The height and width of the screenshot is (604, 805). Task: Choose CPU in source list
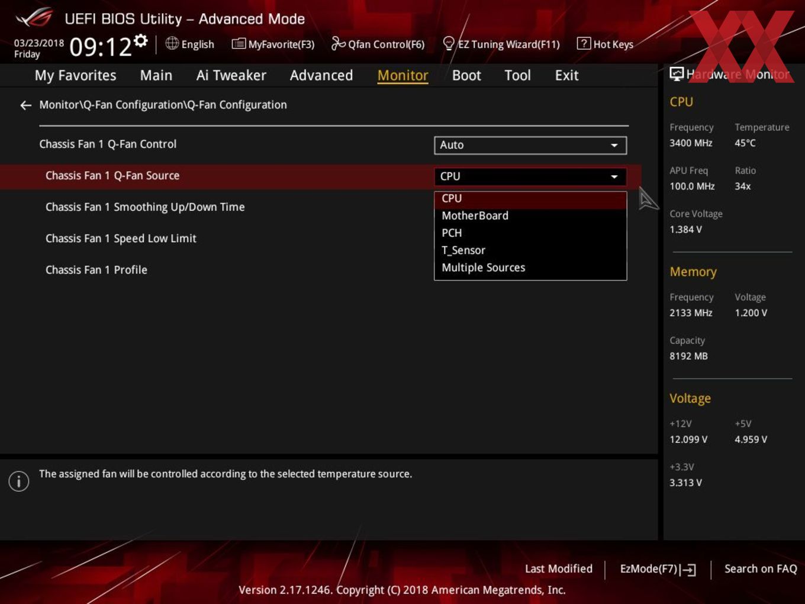click(530, 199)
